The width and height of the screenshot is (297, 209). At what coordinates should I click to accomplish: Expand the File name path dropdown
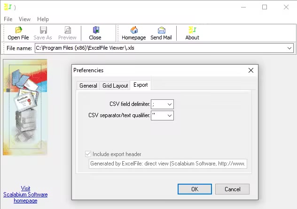289,48
